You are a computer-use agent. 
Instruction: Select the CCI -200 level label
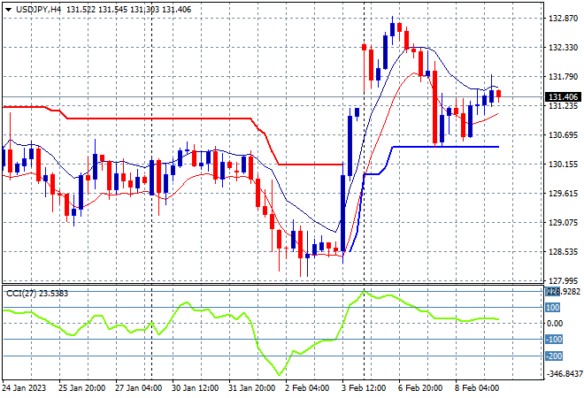point(554,356)
